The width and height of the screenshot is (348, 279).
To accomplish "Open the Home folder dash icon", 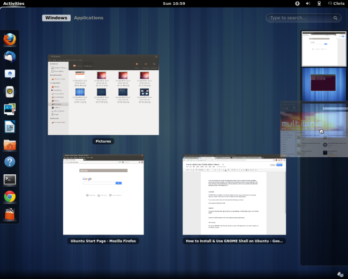I will [10, 144].
